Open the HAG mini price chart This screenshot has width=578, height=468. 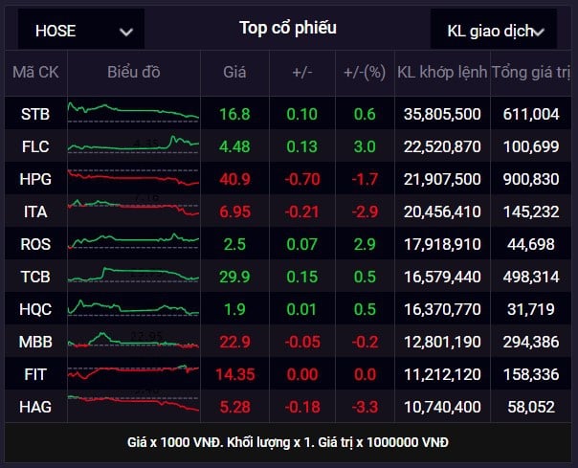pyautogui.click(x=133, y=404)
